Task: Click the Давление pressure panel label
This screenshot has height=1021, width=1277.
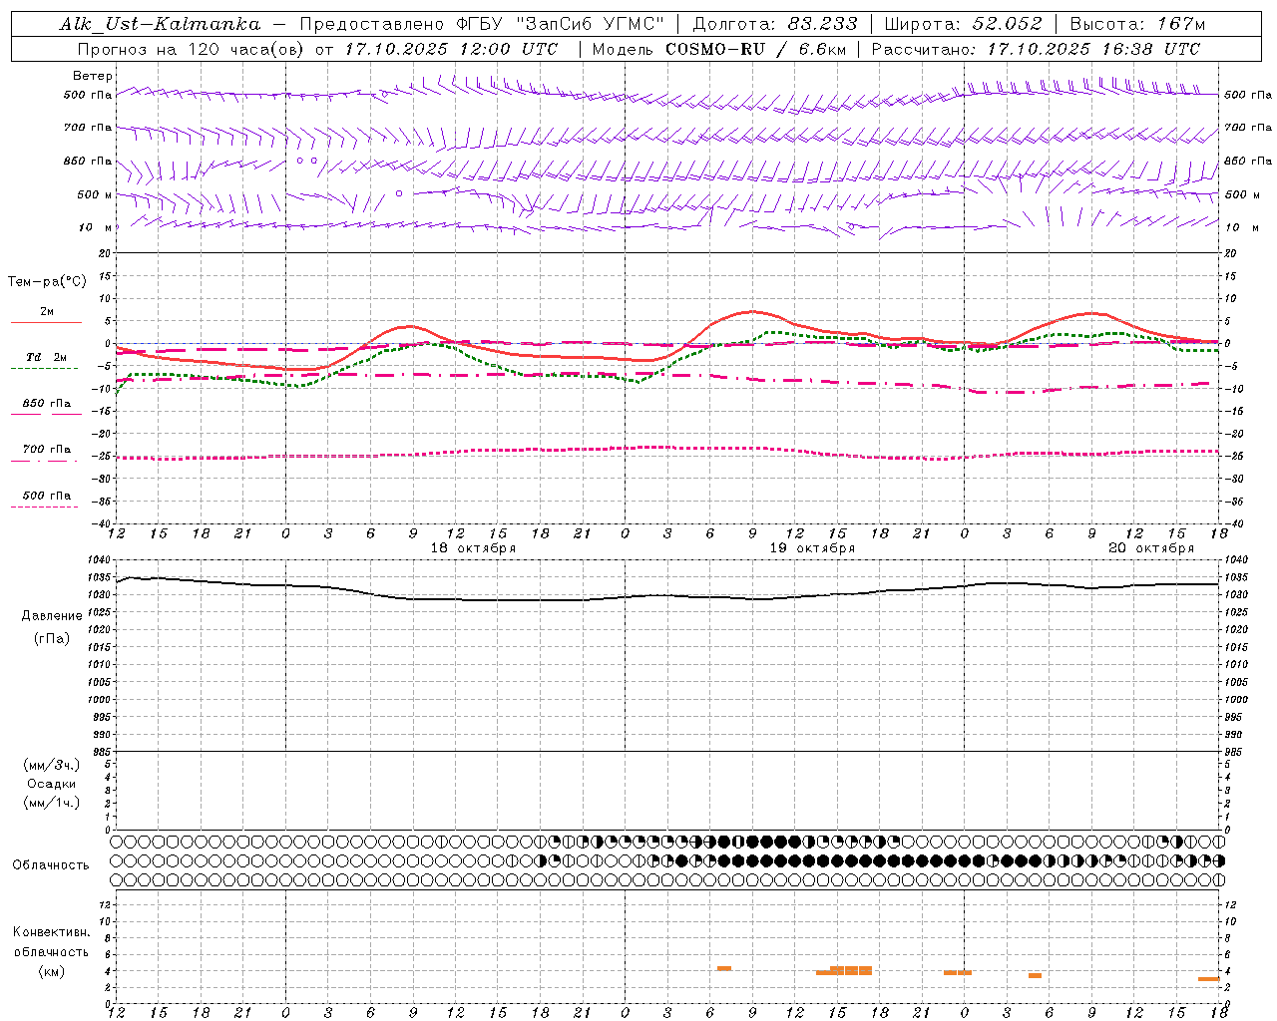Action: [x=52, y=616]
